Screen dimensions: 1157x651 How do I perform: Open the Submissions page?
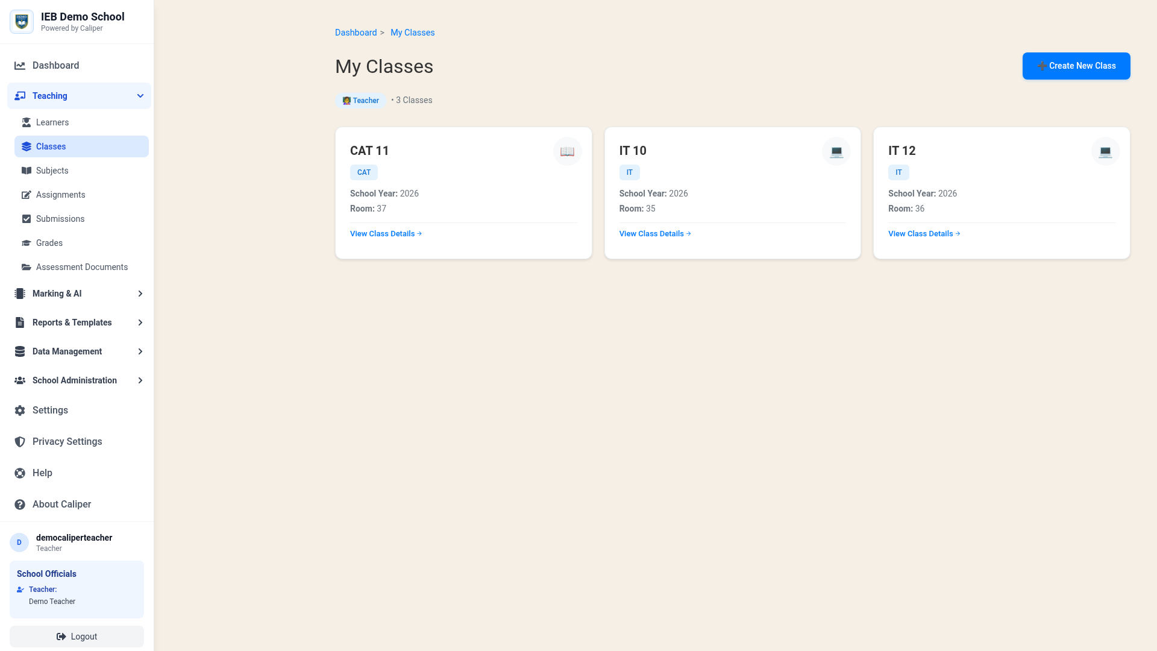(x=60, y=219)
